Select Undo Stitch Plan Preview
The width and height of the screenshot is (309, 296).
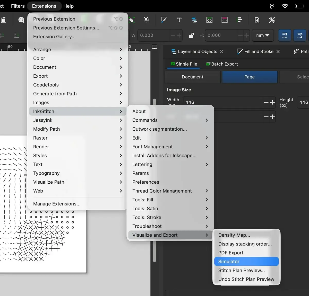(x=246, y=279)
